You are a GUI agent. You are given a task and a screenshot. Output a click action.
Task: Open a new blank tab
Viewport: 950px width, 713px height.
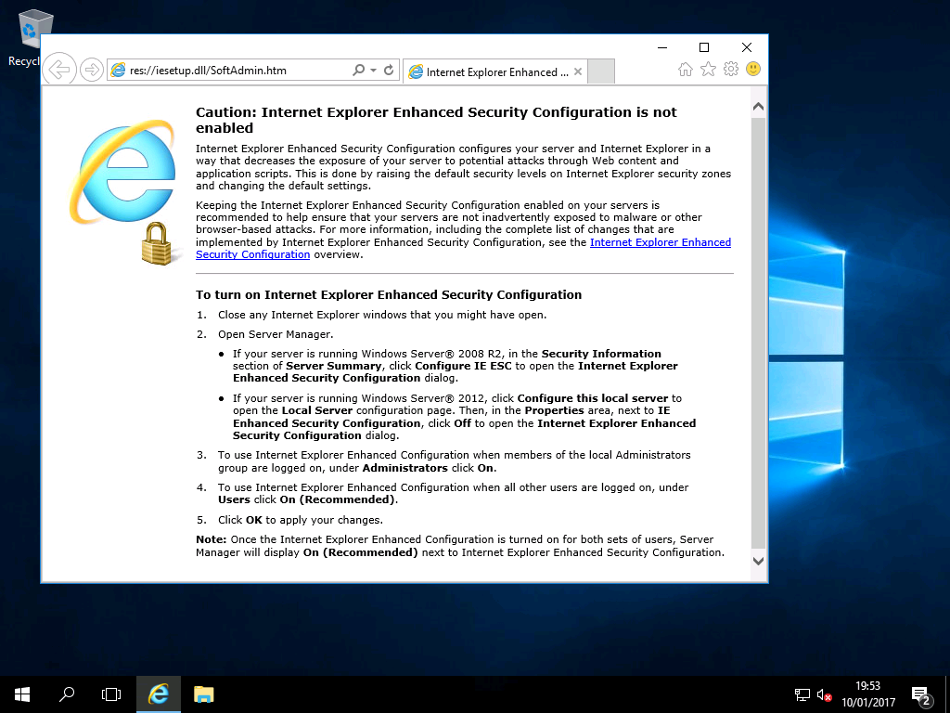point(601,71)
